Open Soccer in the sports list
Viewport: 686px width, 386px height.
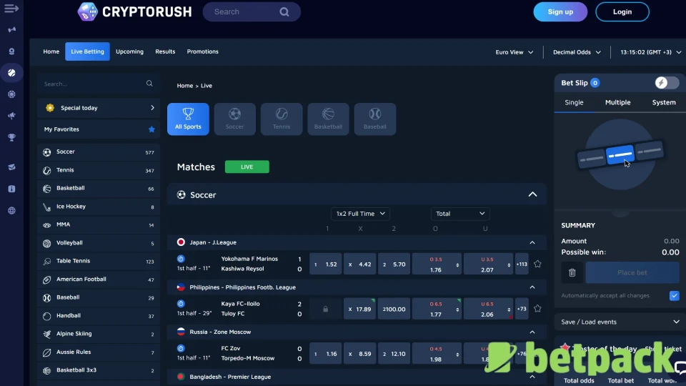coord(99,152)
